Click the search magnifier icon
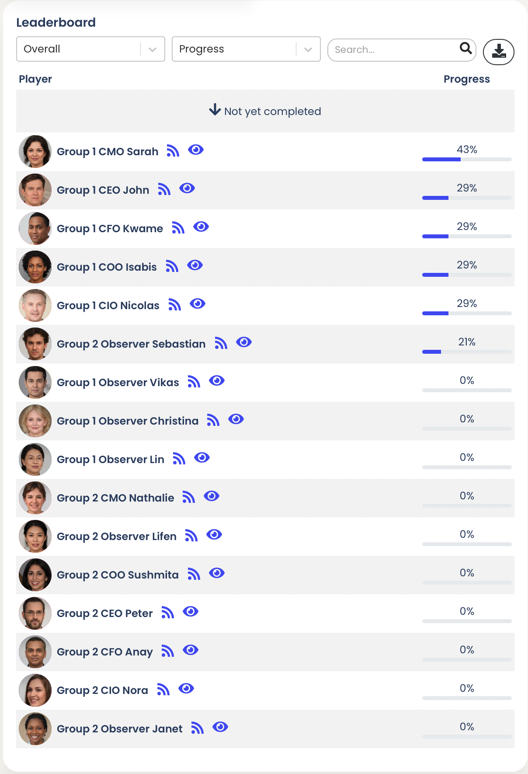The width and height of the screenshot is (528, 774). pyautogui.click(x=465, y=49)
